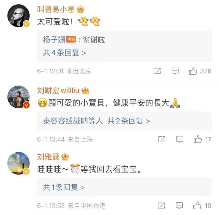The height and width of the screenshot is (215, 219).
Task: Click the VIP heart badge beside 刘畊宏 willliu
Action: point(85,90)
